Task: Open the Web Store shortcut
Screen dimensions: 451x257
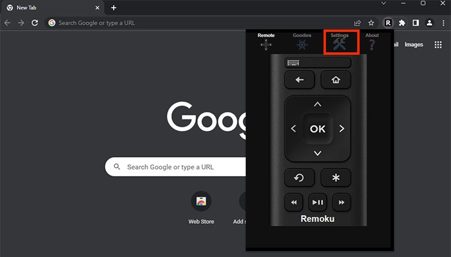Action: click(201, 208)
